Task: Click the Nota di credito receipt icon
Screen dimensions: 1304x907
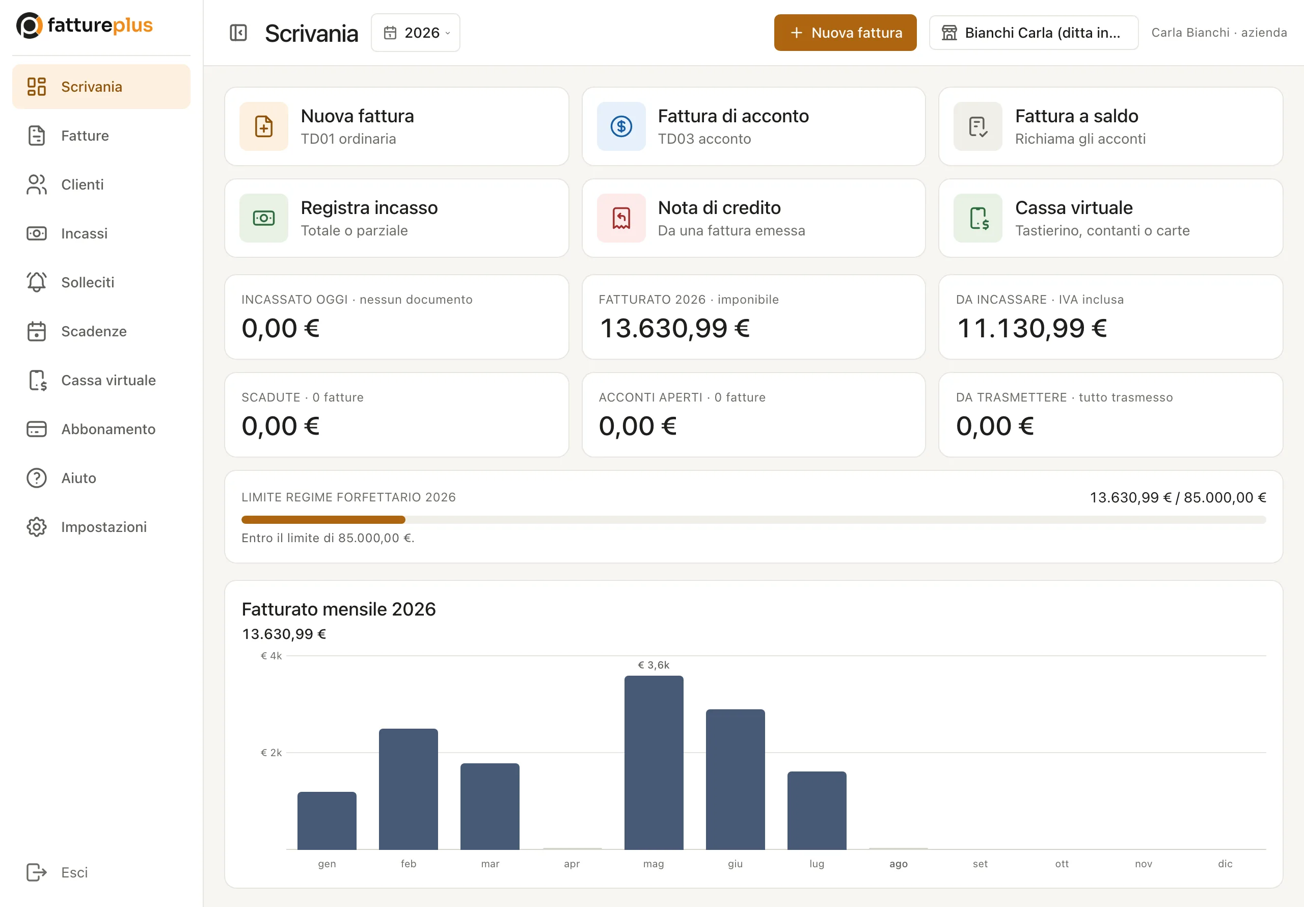Action: [x=621, y=218]
